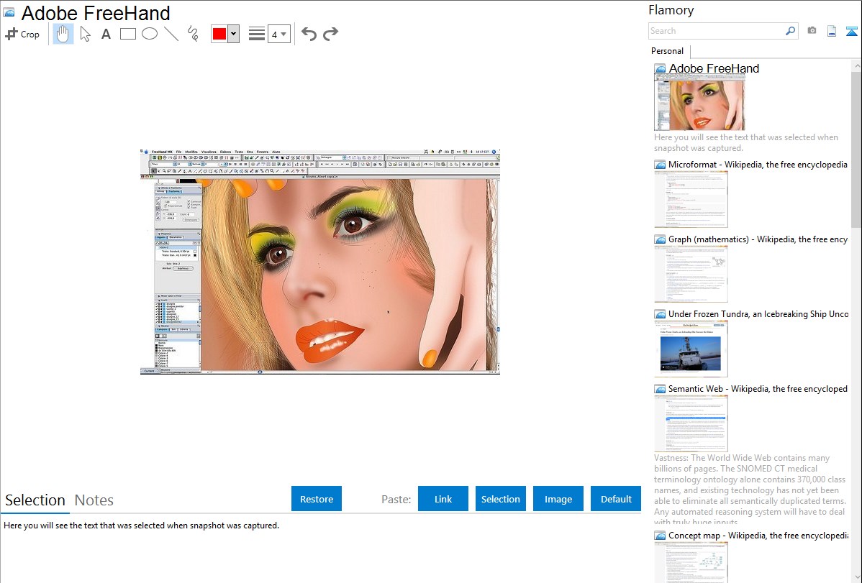Image resolution: width=862 pixels, height=583 pixels.
Task: Open the color picker dropdown arrow
Action: pos(234,34)
